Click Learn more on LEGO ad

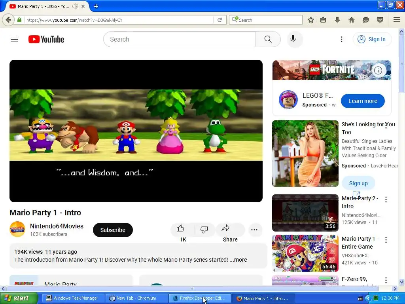point(363,101)
